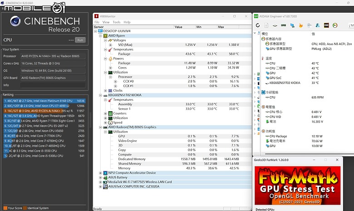354x211 pixels.
Task: Click the AIDA64 blue user figure icon
Action: coord(318,25)
